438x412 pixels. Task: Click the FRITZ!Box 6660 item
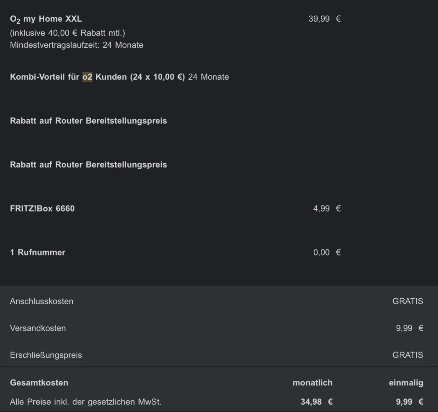point(42,209)
